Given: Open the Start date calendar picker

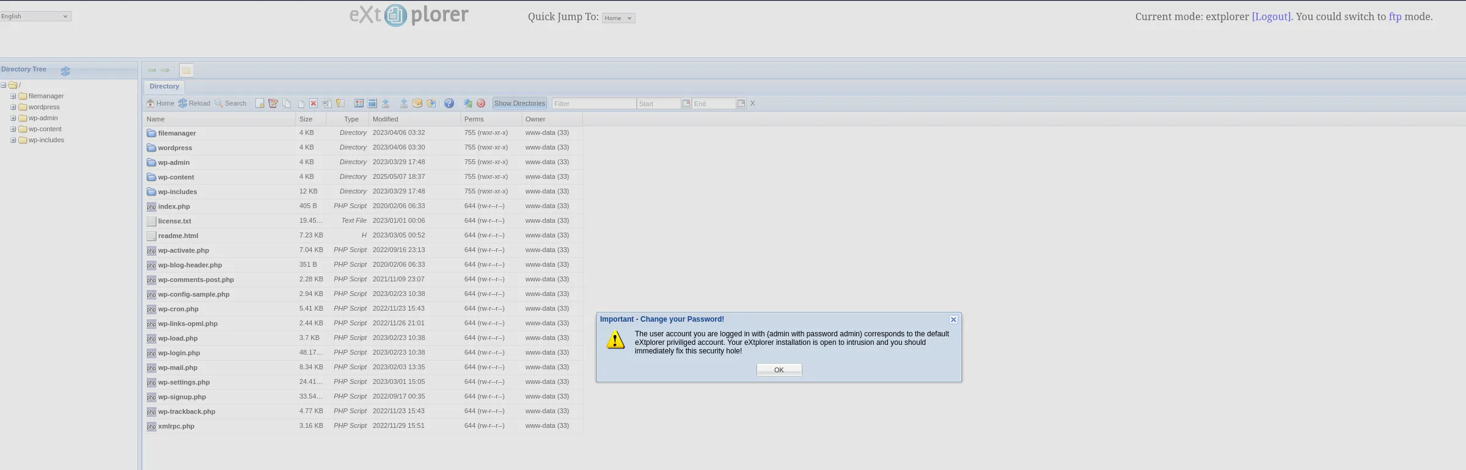Looking at the screenshot, I should (x=686, y=104).
